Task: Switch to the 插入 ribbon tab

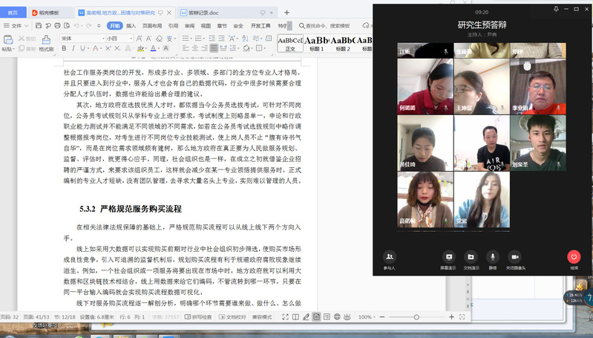Action: (x=131, y=25)
